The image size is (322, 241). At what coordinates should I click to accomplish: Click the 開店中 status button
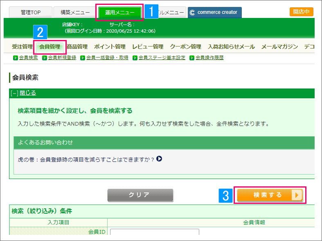pos(301,12)
